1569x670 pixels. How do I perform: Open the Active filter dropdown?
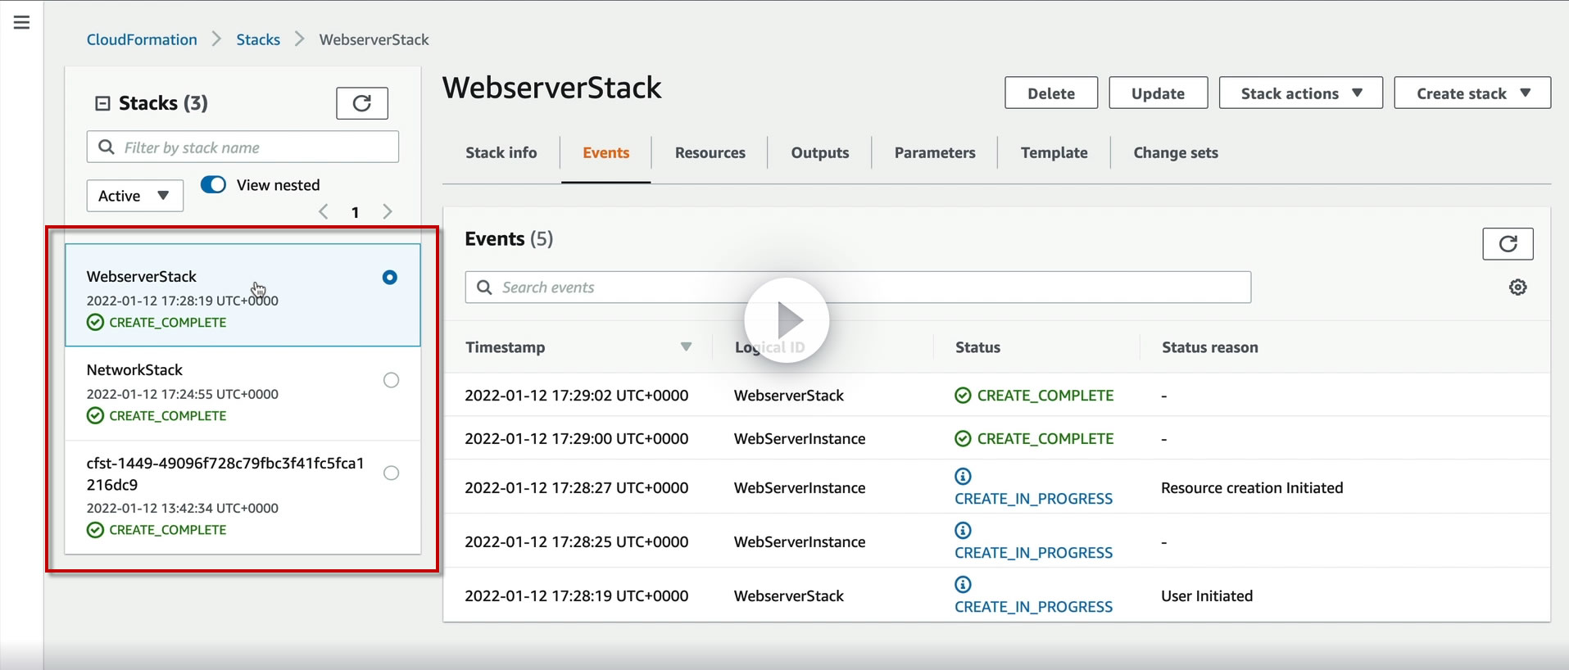tap(134, 196)
